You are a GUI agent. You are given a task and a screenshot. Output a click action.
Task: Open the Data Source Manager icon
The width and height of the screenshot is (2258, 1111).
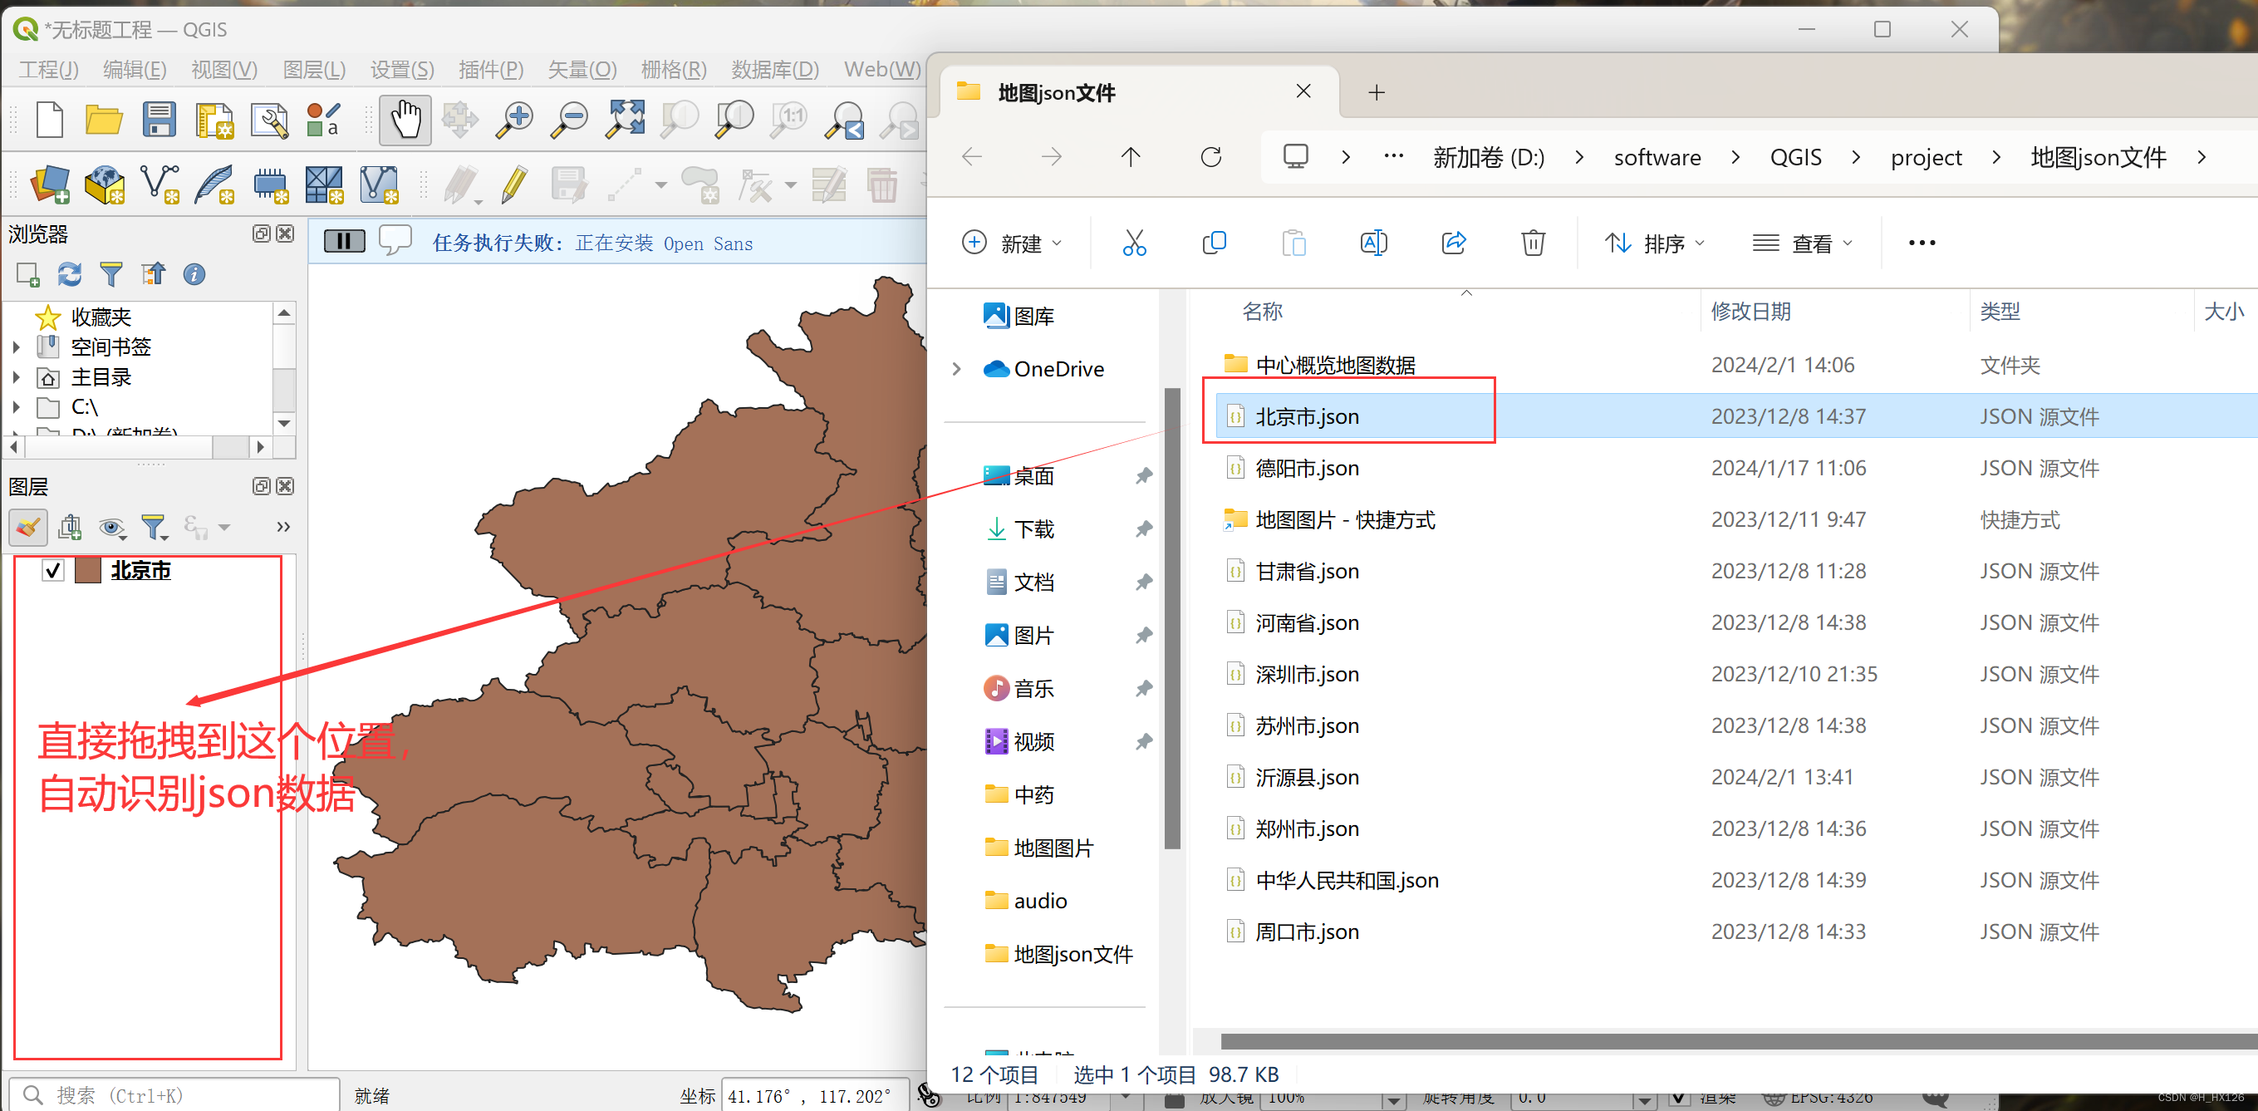[50, 185]
